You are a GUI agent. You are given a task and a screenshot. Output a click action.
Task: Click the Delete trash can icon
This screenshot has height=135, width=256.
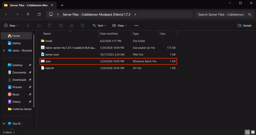pos(83,25)
